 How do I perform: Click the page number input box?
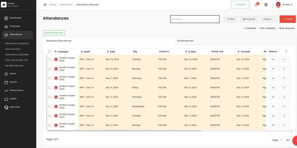pos(282,140)
